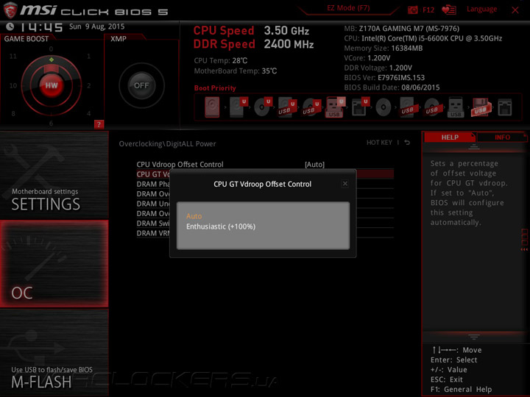Click the GAME BOOST panel label
This screenshot has width=530, height=397.
[x=26, y=39]
